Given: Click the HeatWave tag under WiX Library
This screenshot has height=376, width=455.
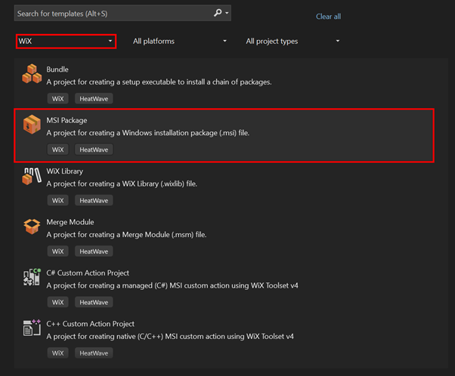Looking at the screenshot, I should tap(94, 201).
